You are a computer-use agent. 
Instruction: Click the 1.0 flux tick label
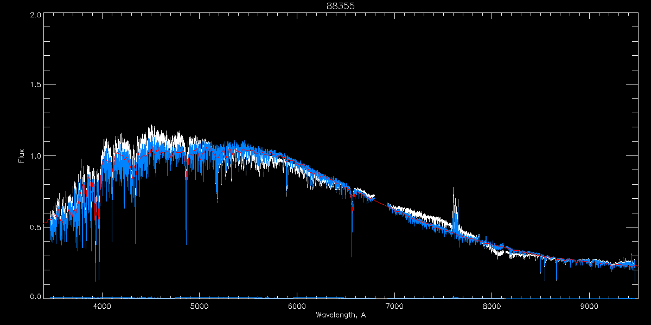(x=35, y=156)
